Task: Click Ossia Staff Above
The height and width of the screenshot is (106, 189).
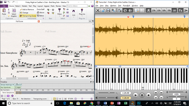Action: (x=41, y=12)
